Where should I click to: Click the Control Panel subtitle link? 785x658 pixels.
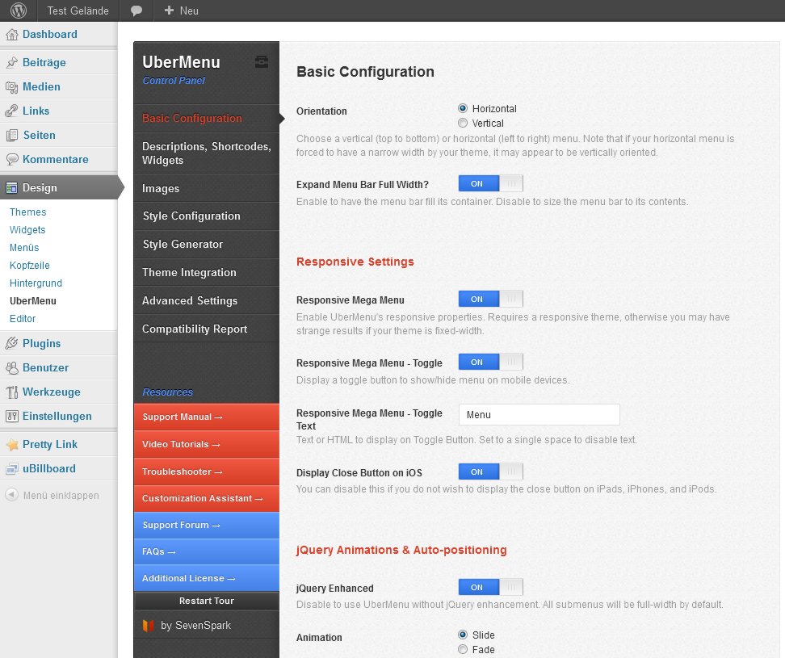pos(174,81)
